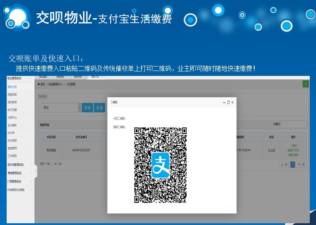Image resolution: width=316 pixels, height=225 pixels.
Task: Click the 关键字 search input field
Action: 294,125
